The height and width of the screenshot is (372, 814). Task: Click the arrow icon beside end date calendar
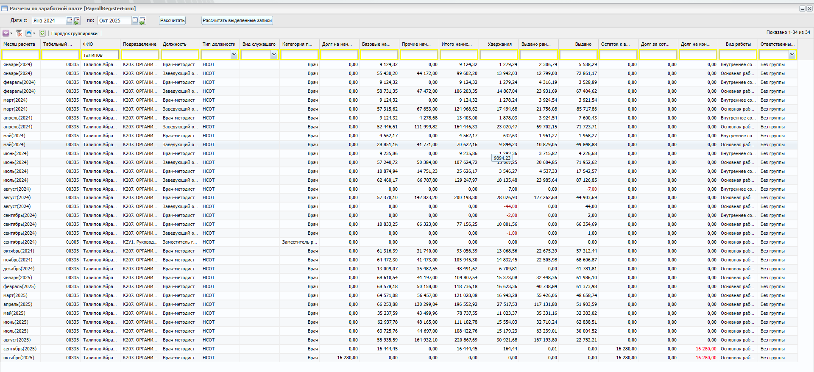(142, 20)
